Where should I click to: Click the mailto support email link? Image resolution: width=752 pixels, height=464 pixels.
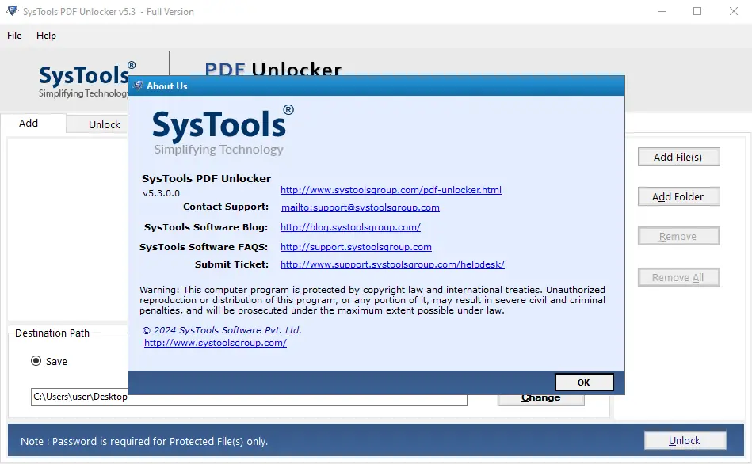pos(361,207)
